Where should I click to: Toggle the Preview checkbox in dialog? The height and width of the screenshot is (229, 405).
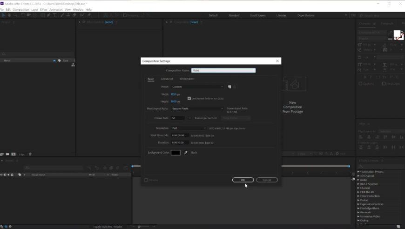pyautogui.click(x=146, y=180)
